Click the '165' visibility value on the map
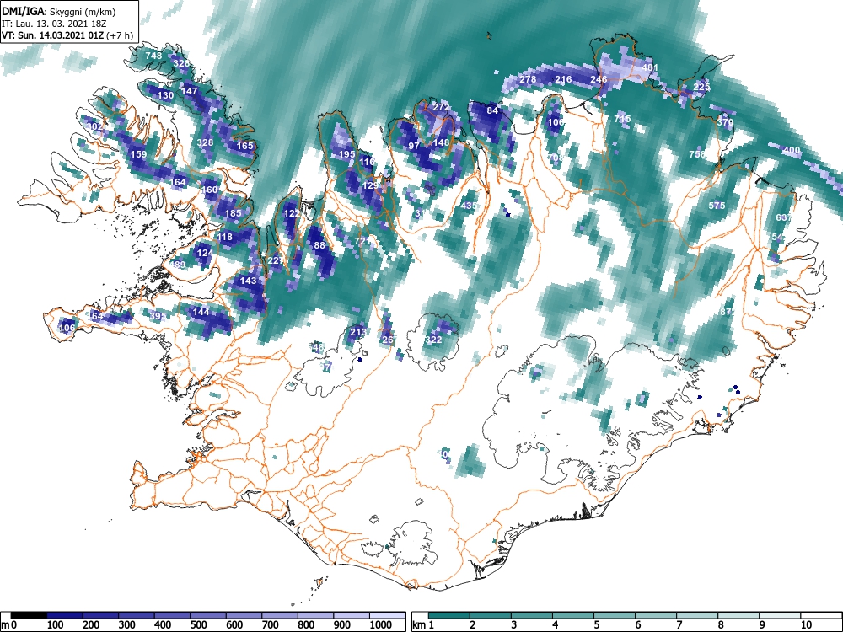 point(244,146)
